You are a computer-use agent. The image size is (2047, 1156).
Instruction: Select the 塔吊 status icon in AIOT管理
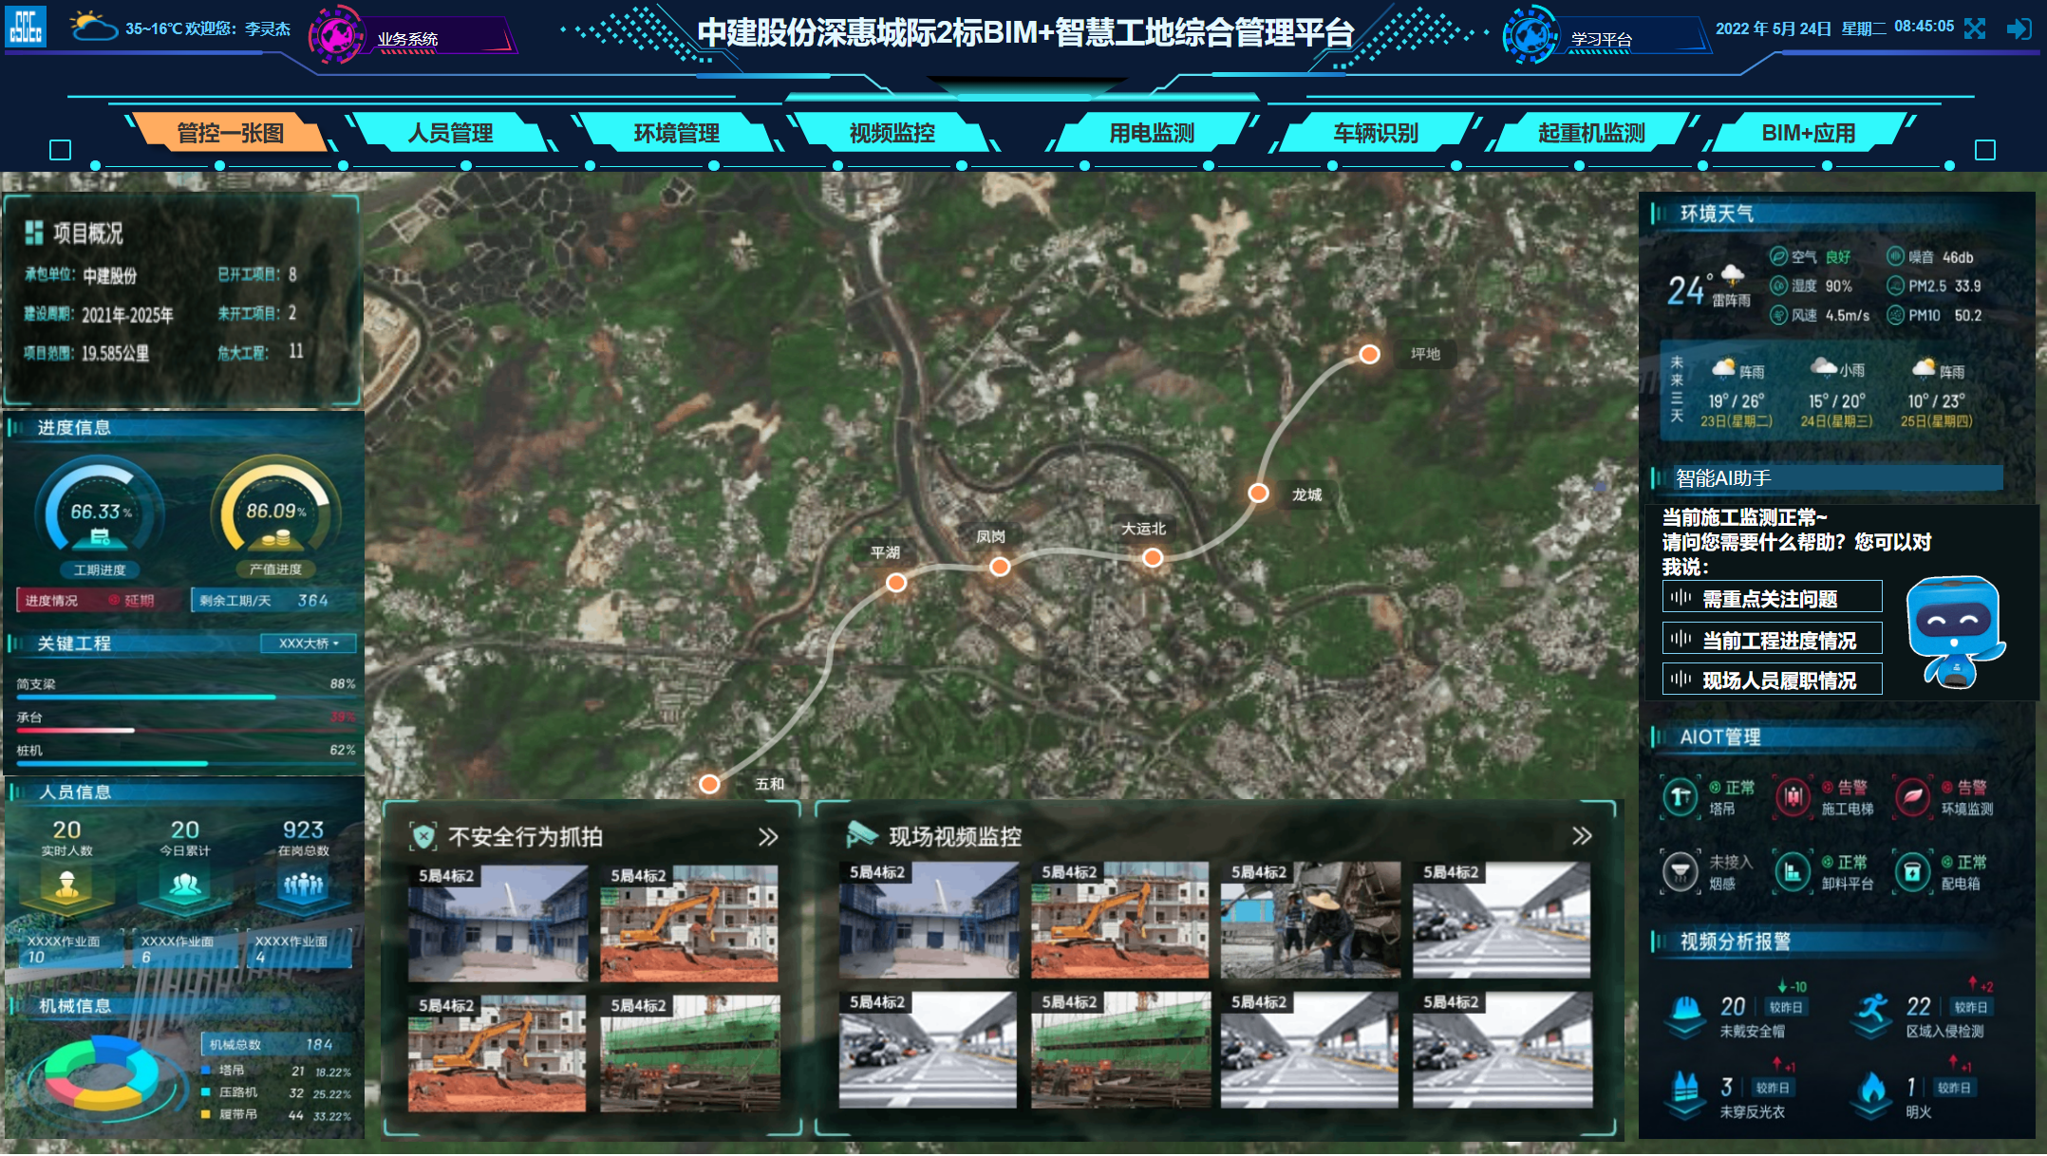pyautogui.click(x=1681, y=797)
